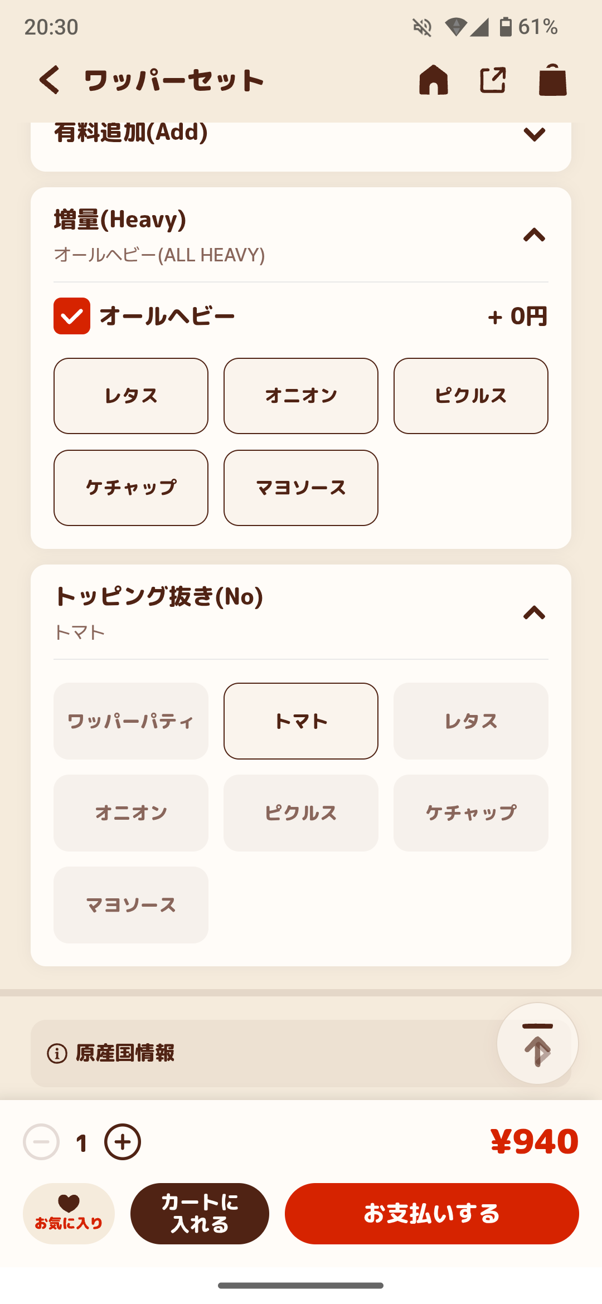Collapse the トッピング抜き(No) section
Screen dimensions: 602x1304
coord(534,613)
